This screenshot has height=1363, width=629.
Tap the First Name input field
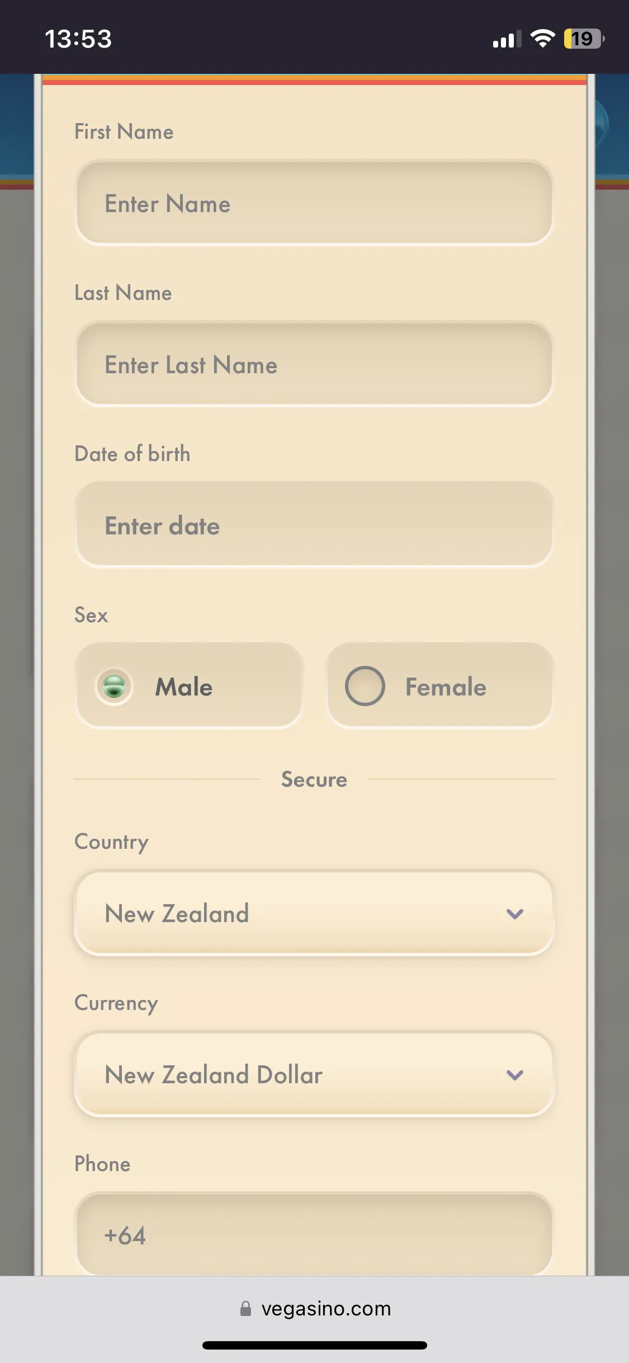point(314,204)
